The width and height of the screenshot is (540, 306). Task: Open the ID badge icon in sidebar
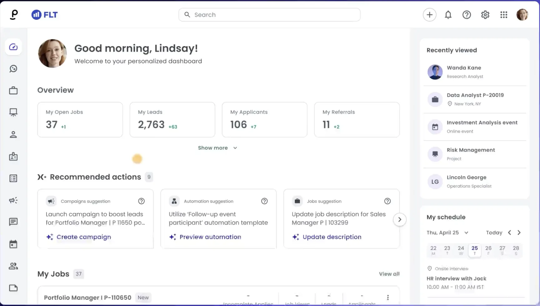point(13,156)
